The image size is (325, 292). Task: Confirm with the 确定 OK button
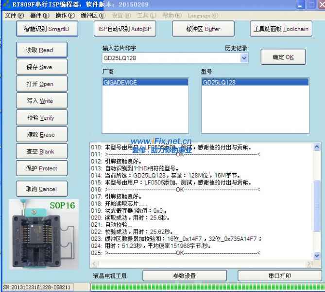[x=283, y=57]
